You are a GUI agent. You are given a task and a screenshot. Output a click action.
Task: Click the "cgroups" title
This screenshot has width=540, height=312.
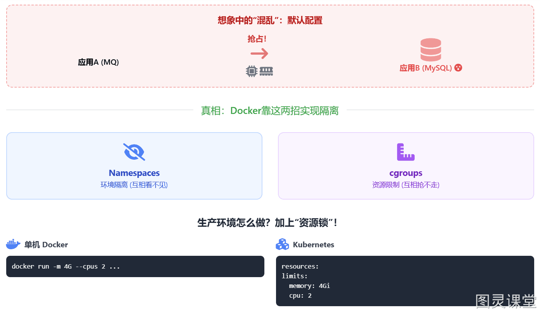406,173
